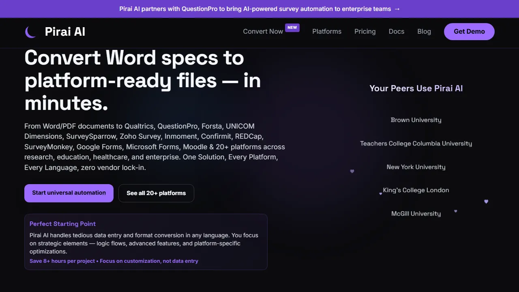Click the heart accent near McGill University
Image resolution: width=519 pixels, height=292 pixels.
point(455,211)
